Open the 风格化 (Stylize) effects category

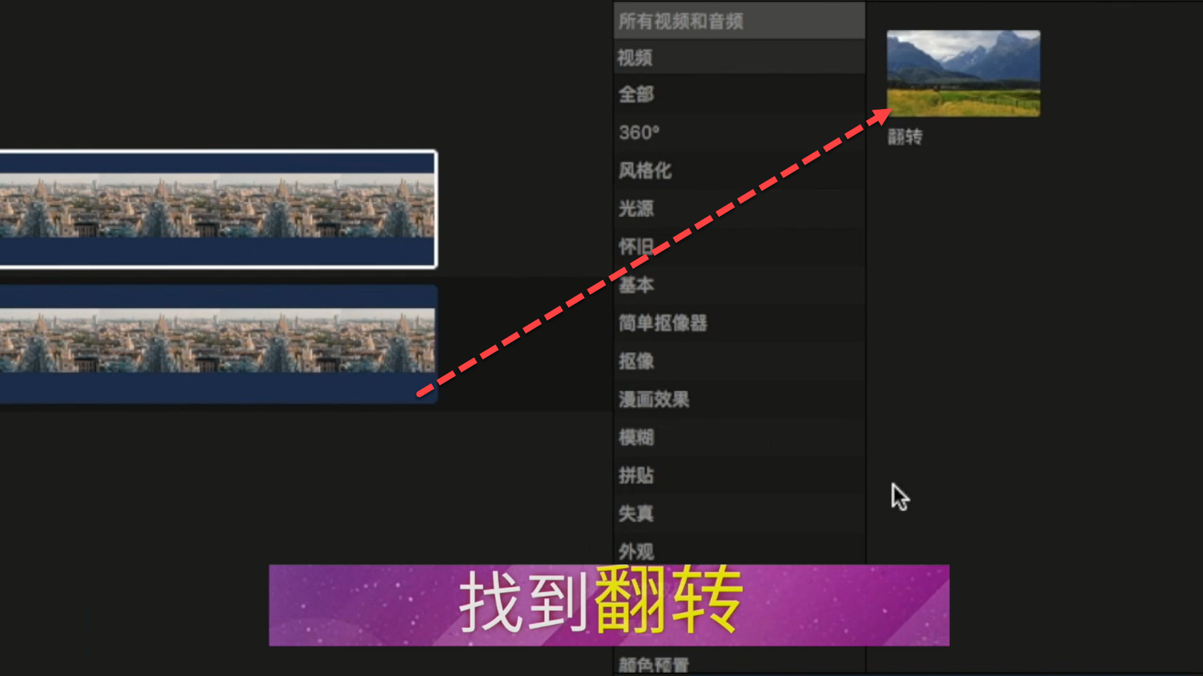coord(644,170)
